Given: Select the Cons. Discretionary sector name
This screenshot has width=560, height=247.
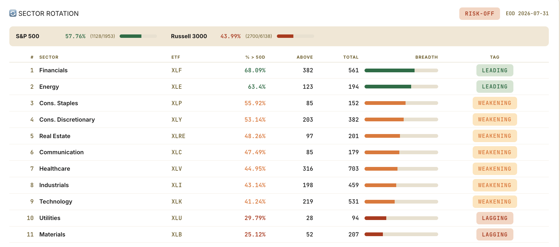Looking at the screenshot, I should [x=67, y=120].
